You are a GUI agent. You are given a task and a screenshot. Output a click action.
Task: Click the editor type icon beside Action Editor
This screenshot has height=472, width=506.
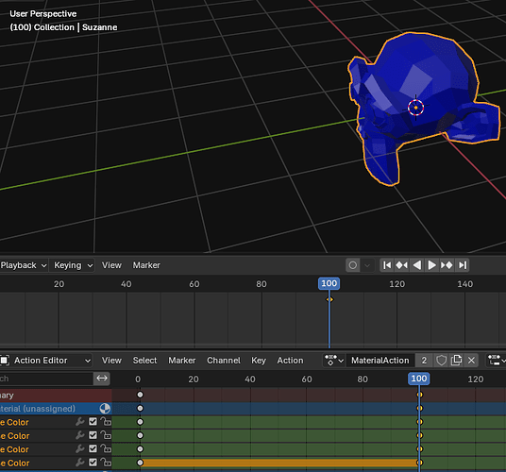(4, 361)
